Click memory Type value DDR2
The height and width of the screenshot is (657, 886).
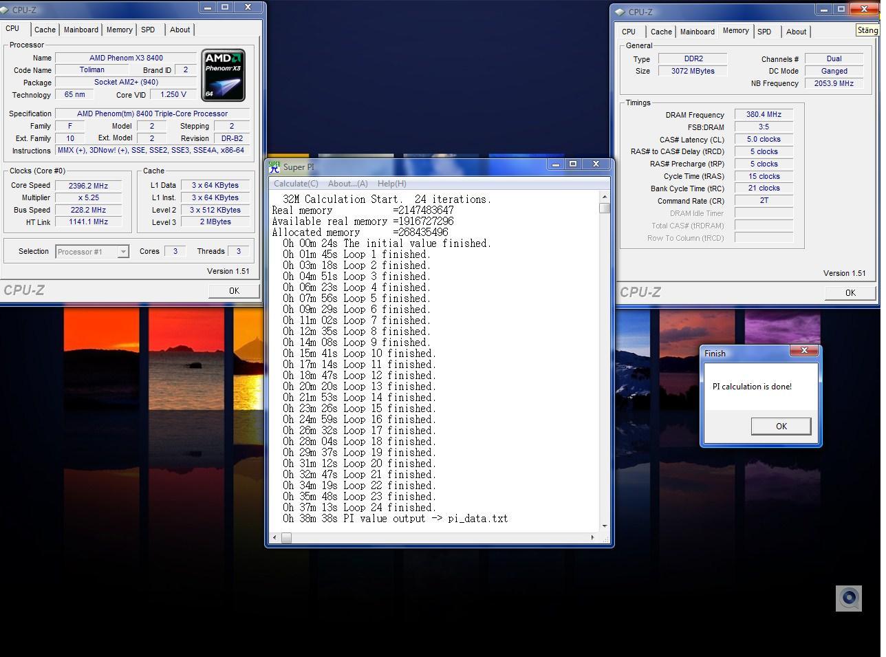pyautogui.click(x=693, y=59)
